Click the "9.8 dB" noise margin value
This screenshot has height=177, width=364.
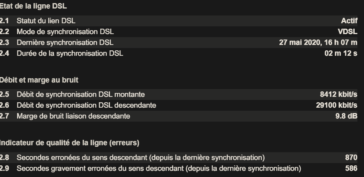coord(346,116)
